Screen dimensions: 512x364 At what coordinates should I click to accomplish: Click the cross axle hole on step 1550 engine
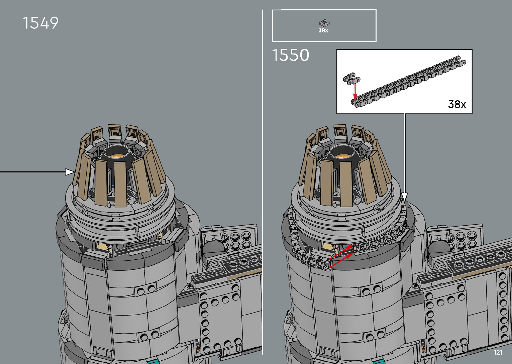point(357,200)
